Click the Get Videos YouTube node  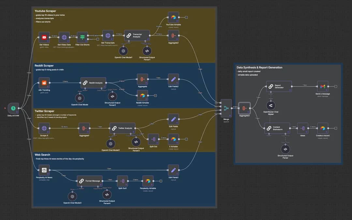(x=44, y=37)
